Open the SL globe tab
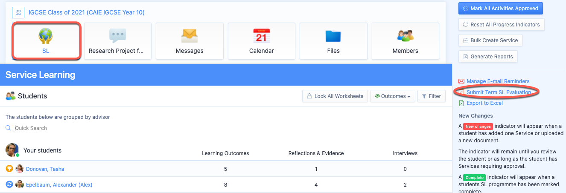Screen dimensions: 566x193 pyautogui.click(x=46, y=41)
